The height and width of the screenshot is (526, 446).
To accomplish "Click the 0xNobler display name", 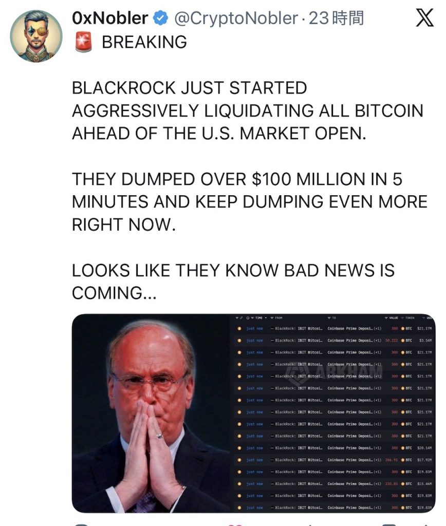I will click(x=110, y=18).
